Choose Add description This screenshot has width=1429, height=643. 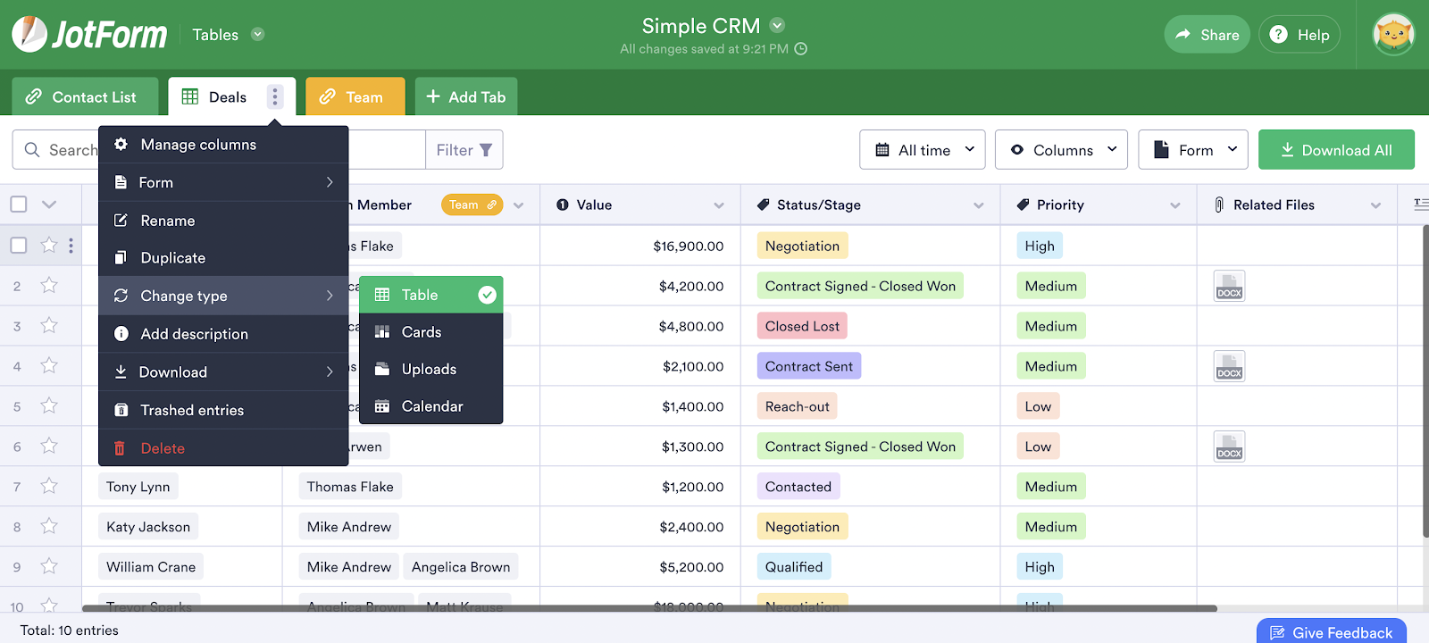(223, 334)
